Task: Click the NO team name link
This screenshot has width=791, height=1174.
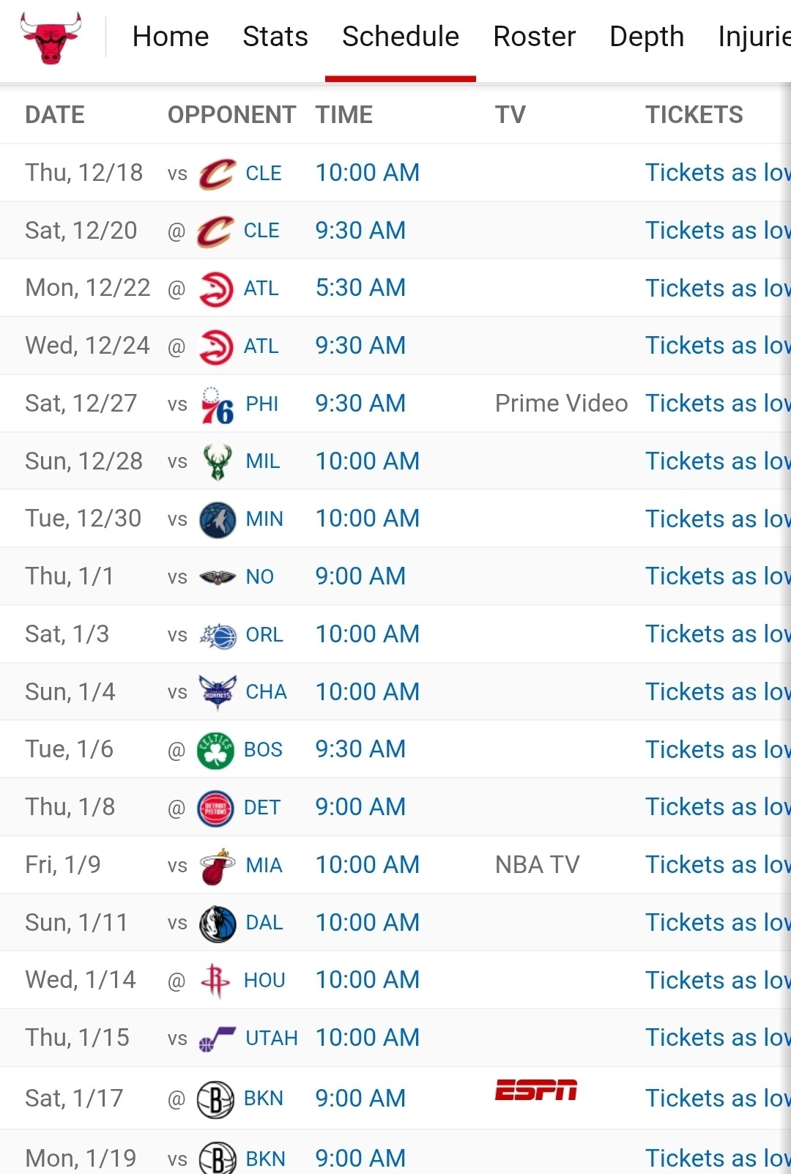Action: [259, 577]
